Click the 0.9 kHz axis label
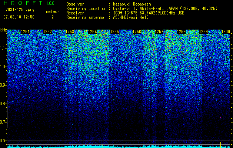This screenshot has width=233, height=148. (3, 85)
